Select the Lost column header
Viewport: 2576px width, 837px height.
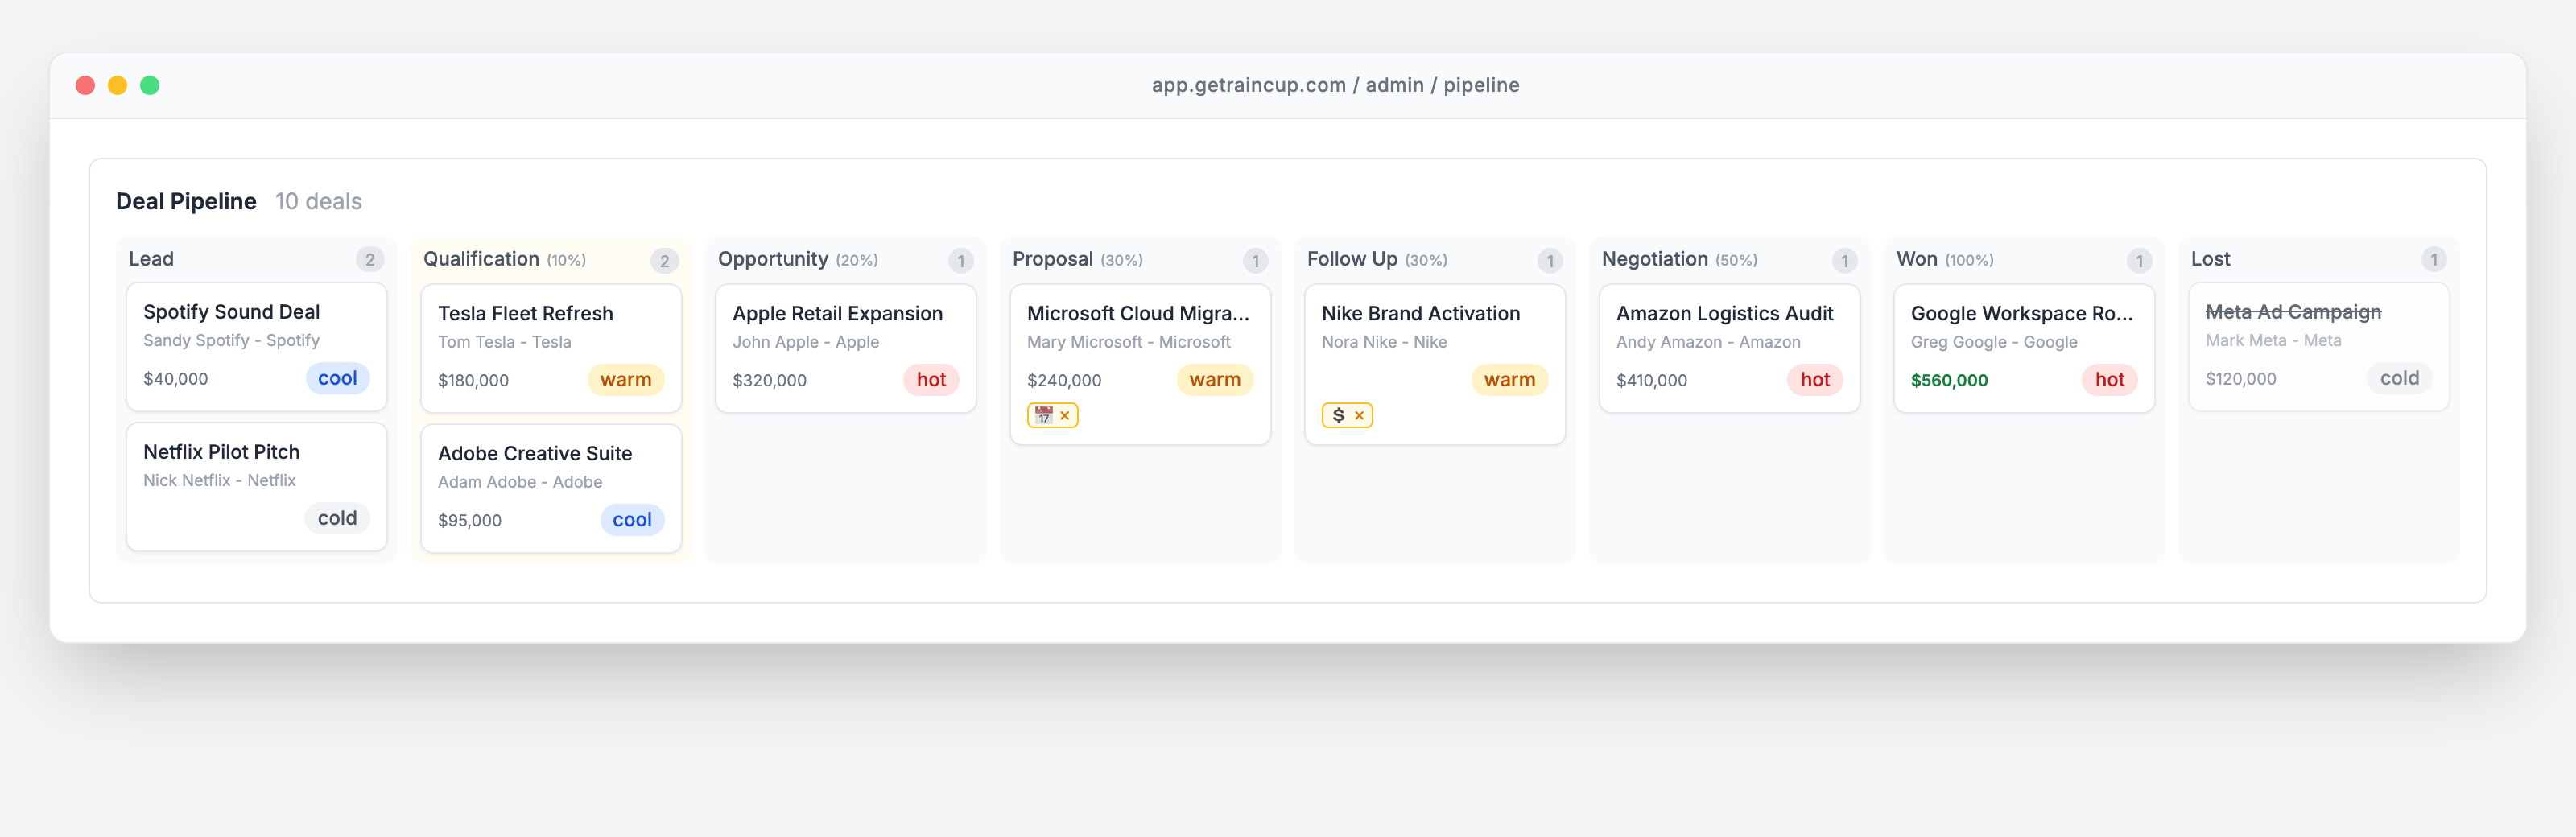2210,259
